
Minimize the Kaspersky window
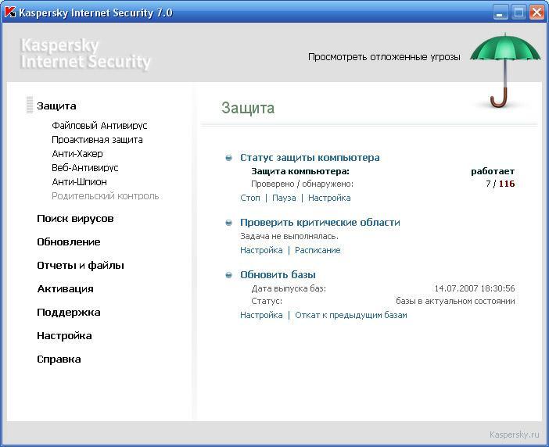(x=501, y=13)
